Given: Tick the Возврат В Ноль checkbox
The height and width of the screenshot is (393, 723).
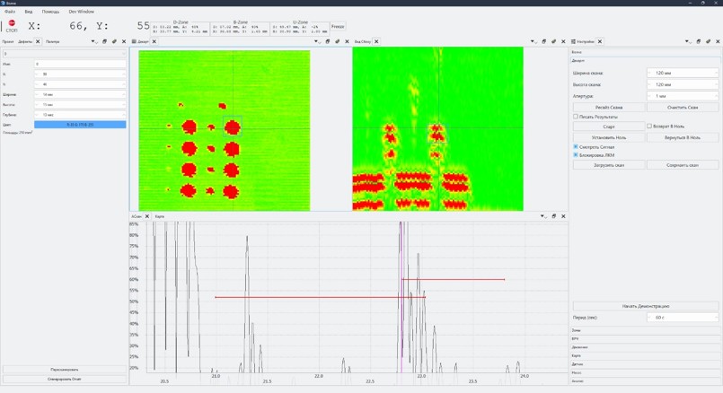Looking at the screenshot, I should [x=649, y=127].
